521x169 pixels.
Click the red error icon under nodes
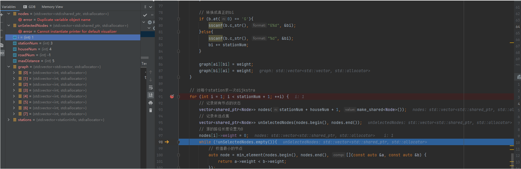click(x=20, y=20)
